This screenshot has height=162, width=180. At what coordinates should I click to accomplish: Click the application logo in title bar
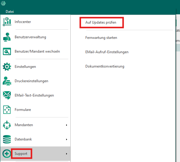(x=3, y=3)
